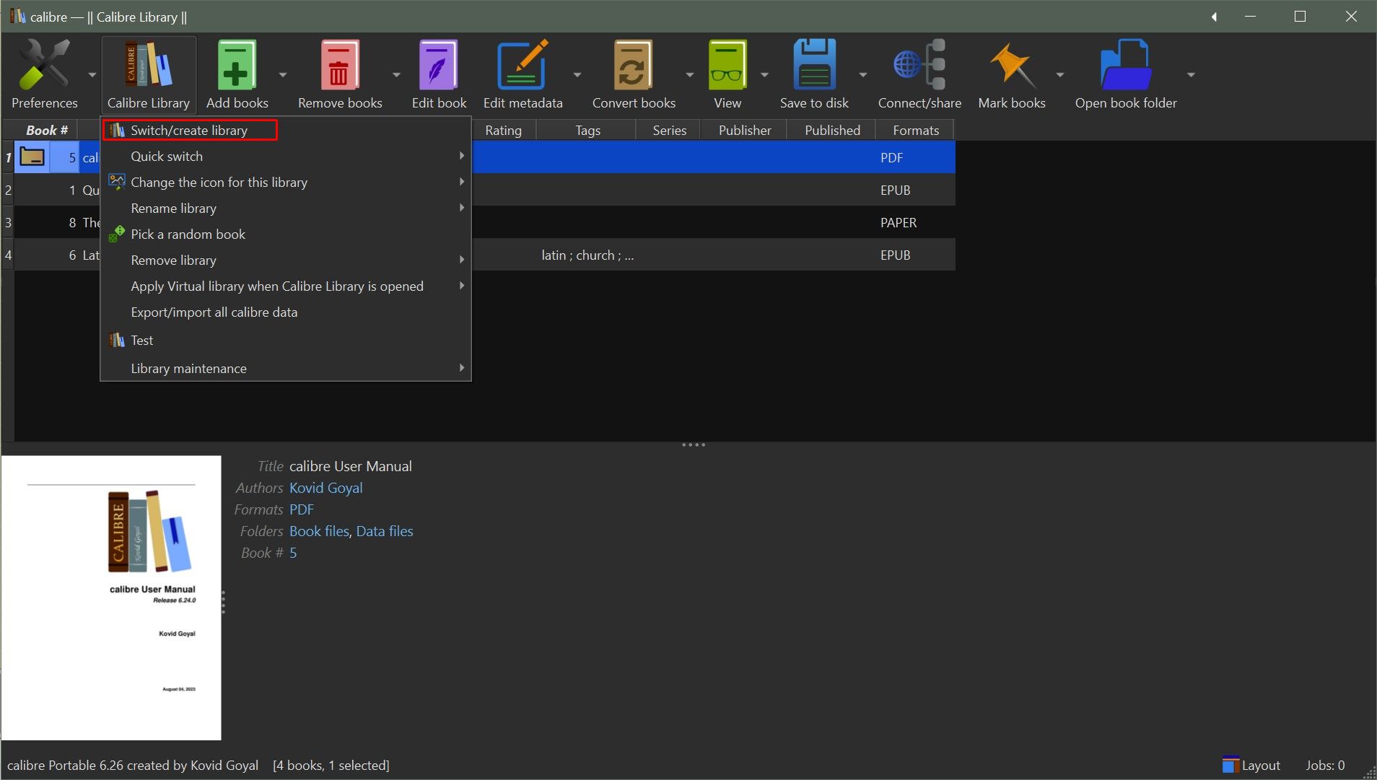This screenshot has height=780, width=1377.
Task: Click the Remove books trash icon
Action: point(340,65)
